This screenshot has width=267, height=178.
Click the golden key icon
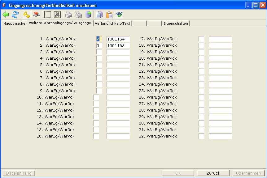tap(27, 15)
